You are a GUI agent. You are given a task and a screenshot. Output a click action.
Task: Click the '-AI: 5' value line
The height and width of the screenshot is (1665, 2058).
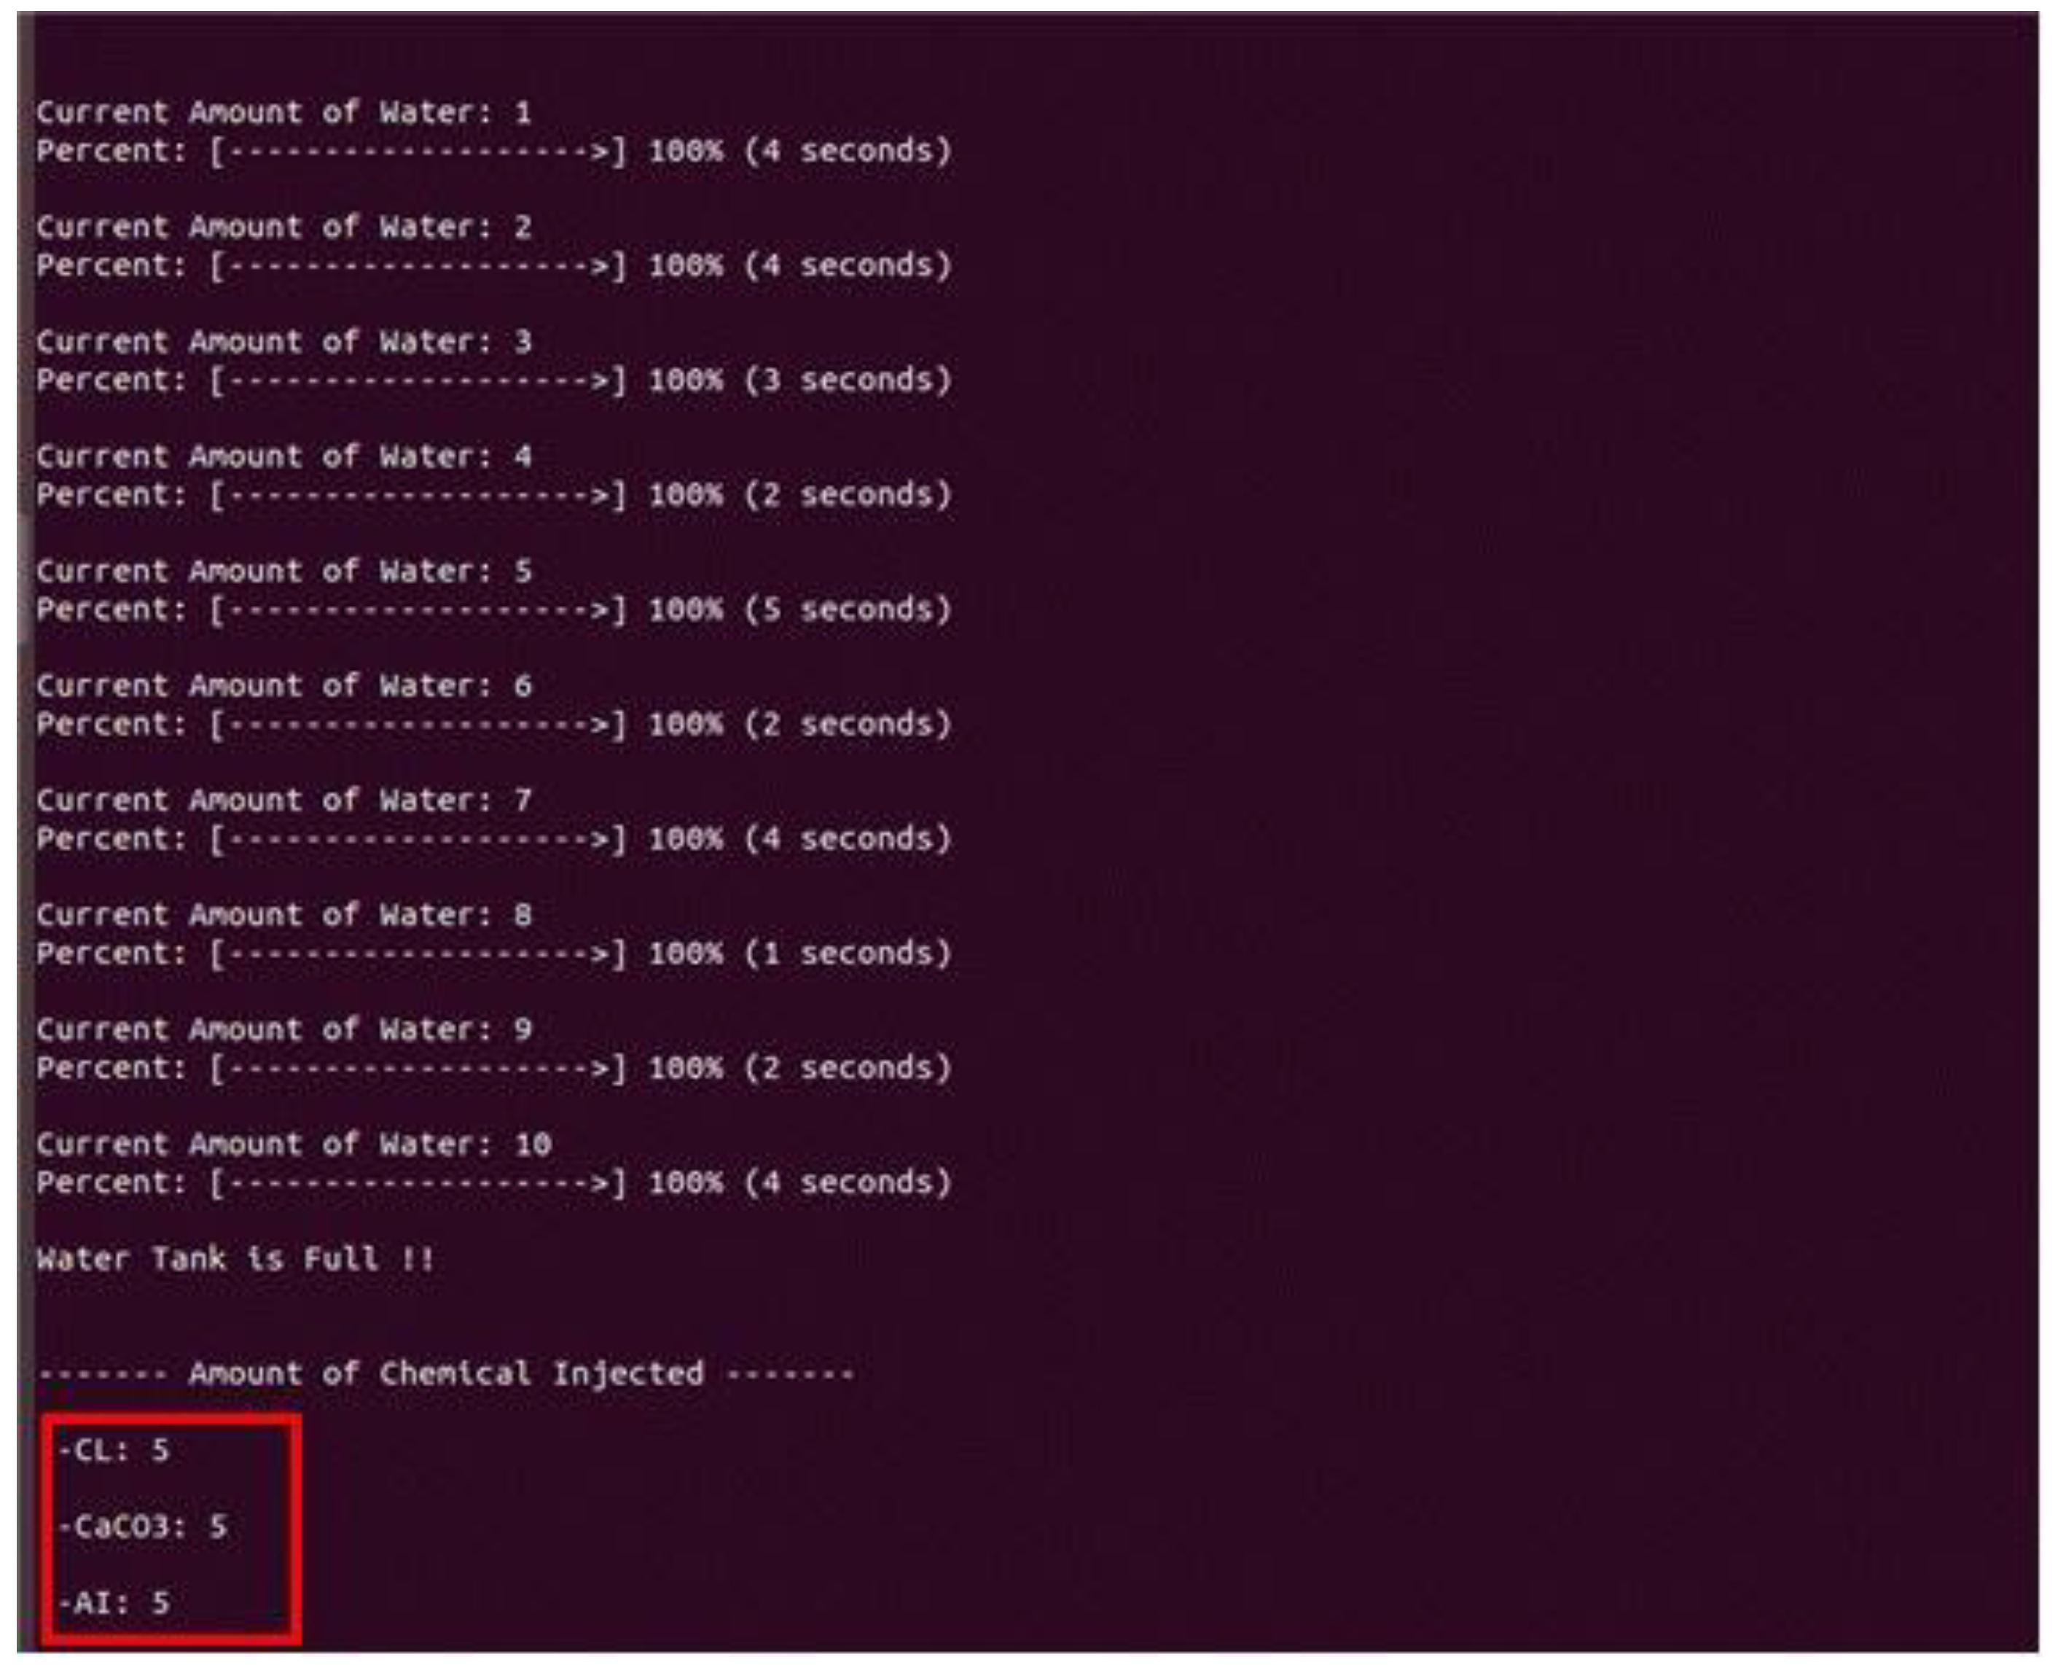click(113, 1602)
